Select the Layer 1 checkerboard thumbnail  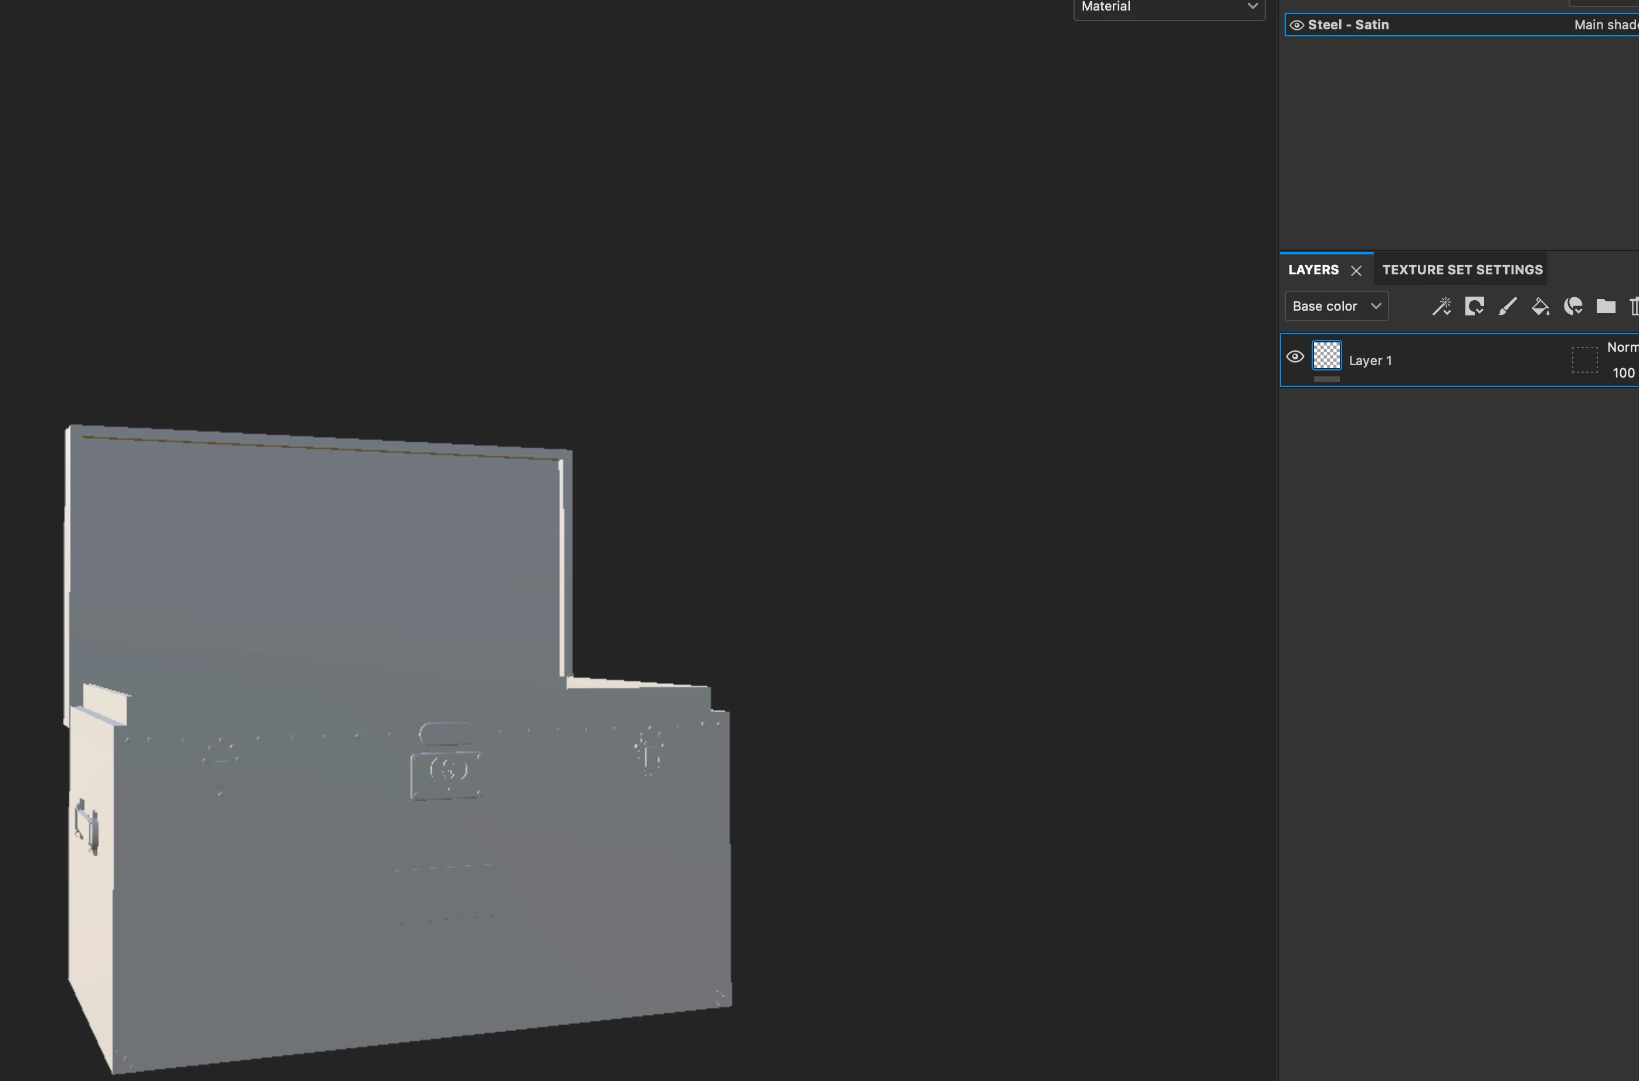(x=1326, y=356)
